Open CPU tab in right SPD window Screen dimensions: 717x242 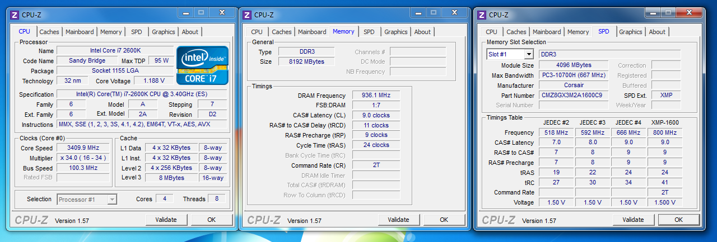[492, 32]
